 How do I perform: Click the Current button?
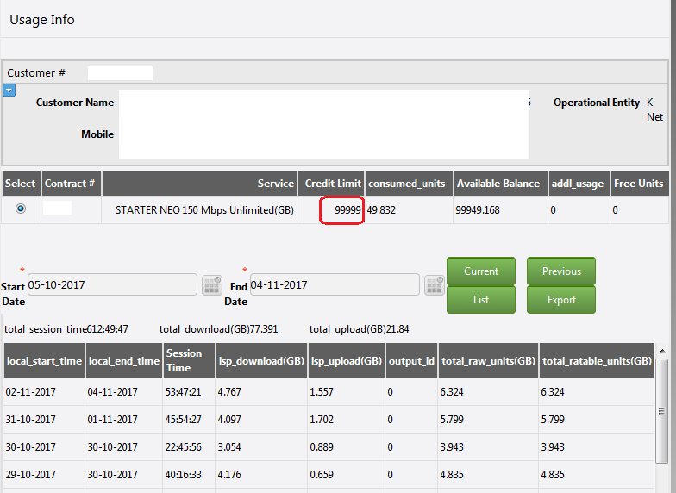tap(481, 271)
